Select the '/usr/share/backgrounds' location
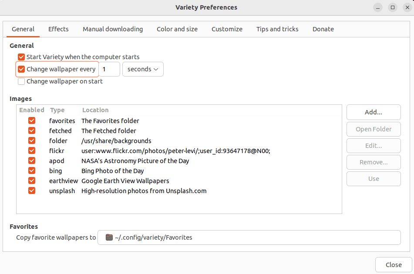The image size is (414, 274). [x=116, y=141]
